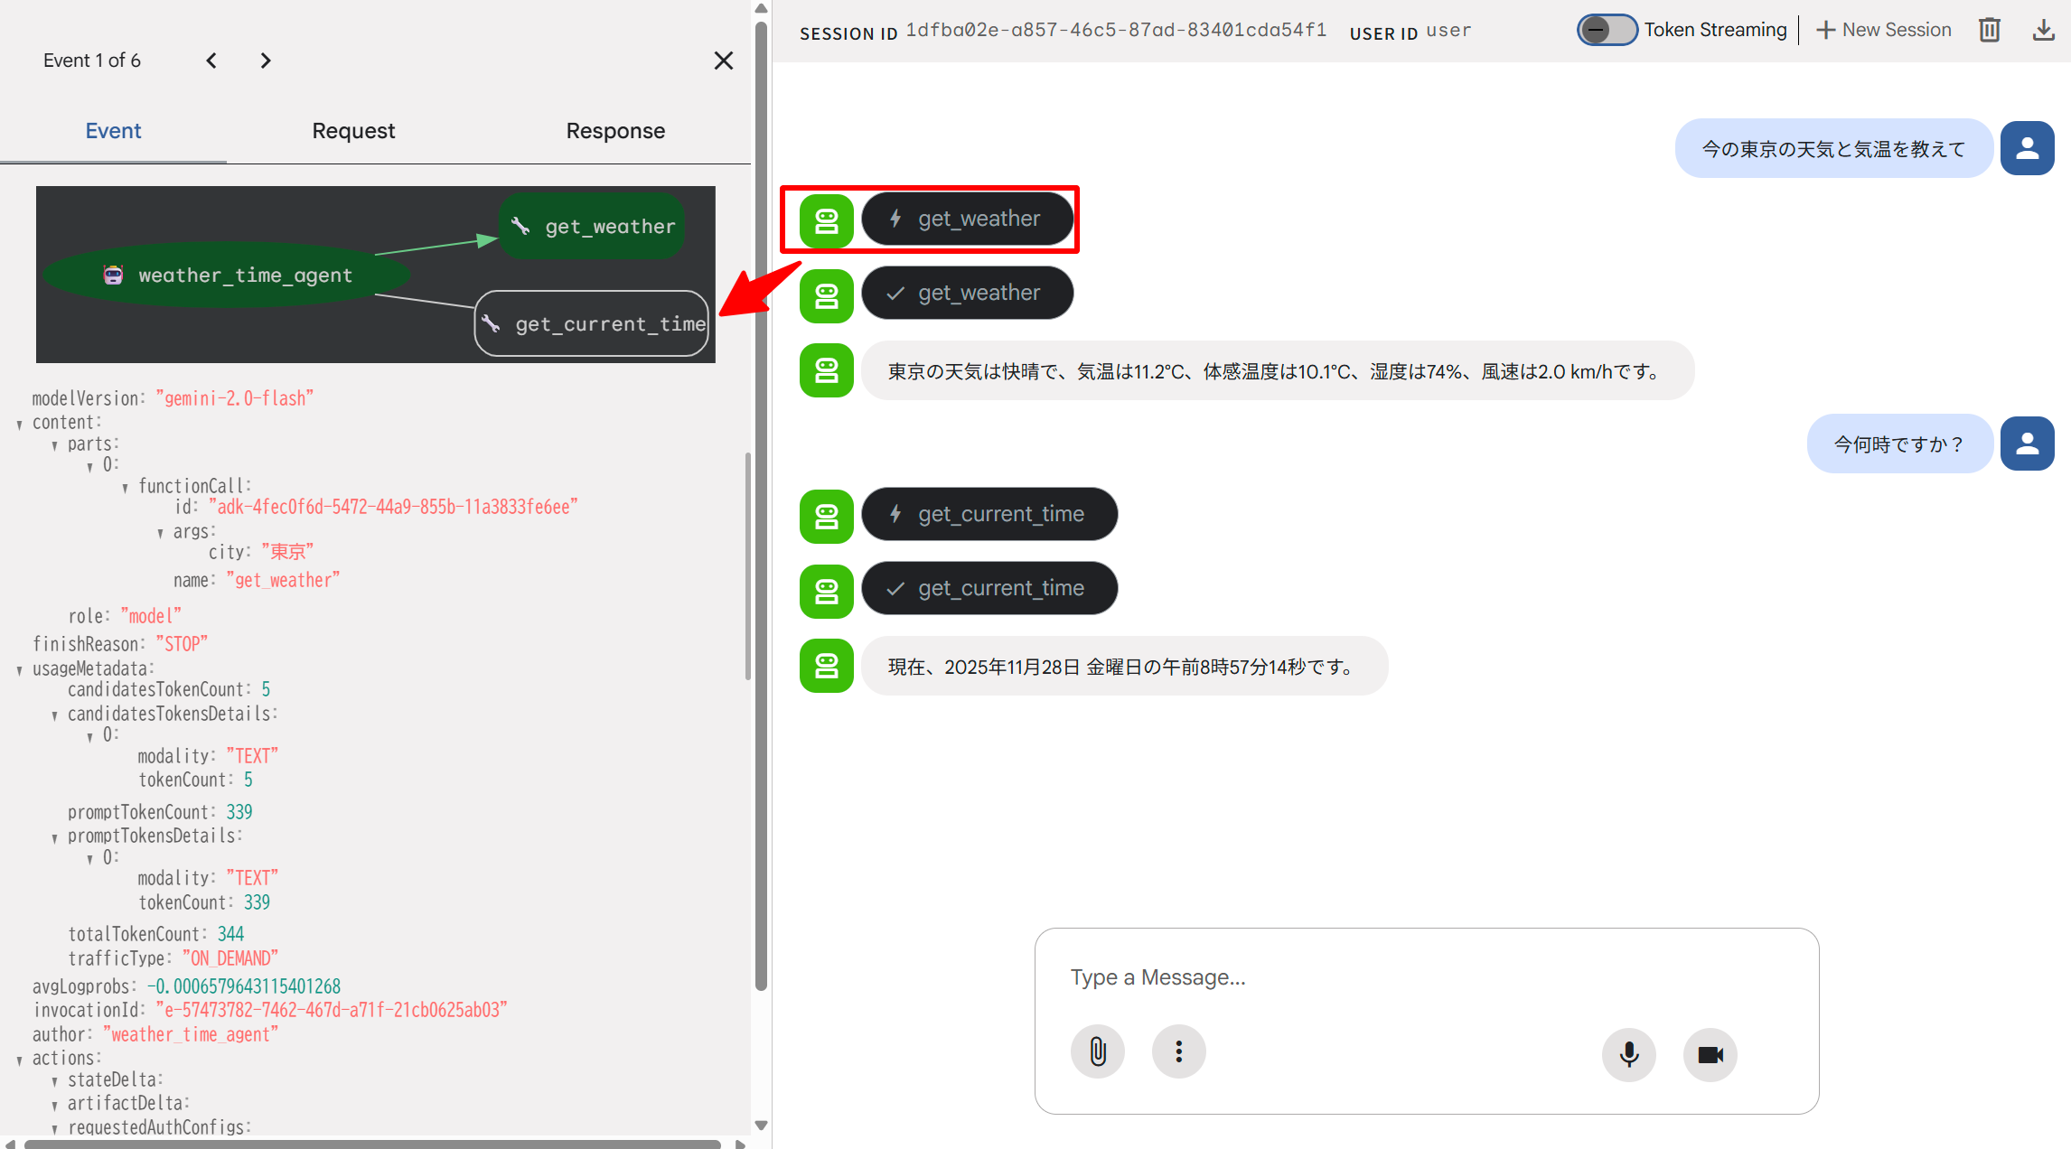
Task: Toggle the Token Streaming switch
Action: coord(1607,30)
